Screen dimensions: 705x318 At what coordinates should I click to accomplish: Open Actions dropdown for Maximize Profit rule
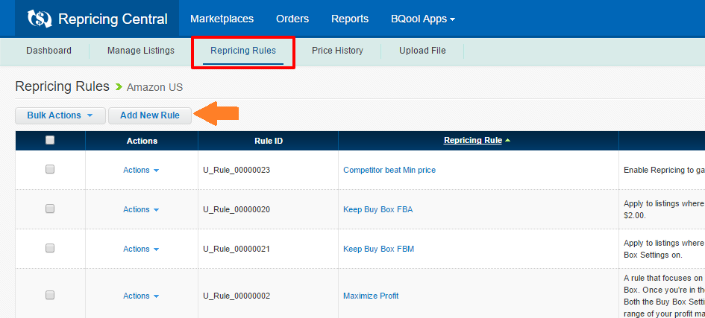click(141, 296)
